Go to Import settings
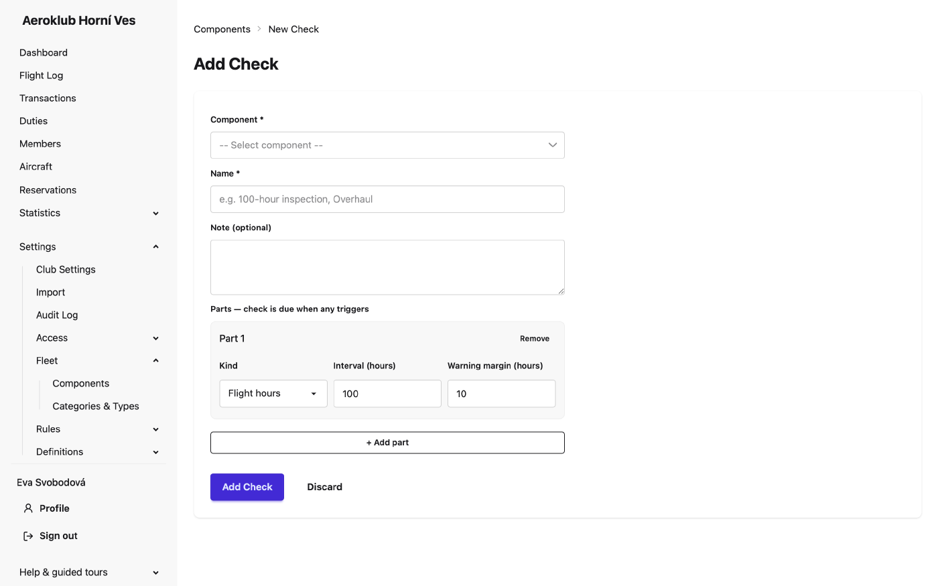This screenshot has height=586, width=938. 51,292
